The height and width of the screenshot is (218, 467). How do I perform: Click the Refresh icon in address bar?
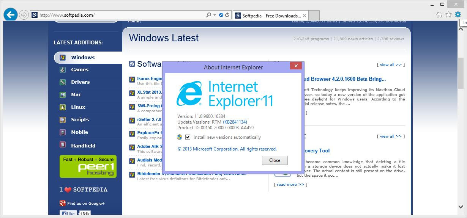227,15
